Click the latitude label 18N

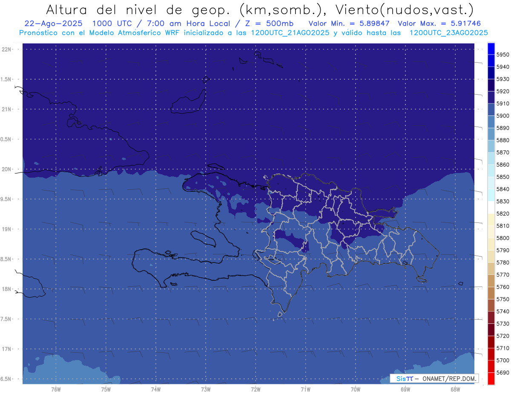[x=7, y=289]
